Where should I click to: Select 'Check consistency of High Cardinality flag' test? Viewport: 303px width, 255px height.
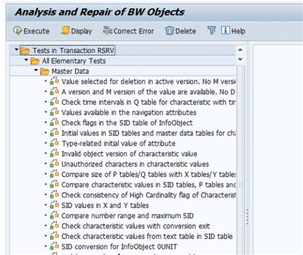pos(148,195)
